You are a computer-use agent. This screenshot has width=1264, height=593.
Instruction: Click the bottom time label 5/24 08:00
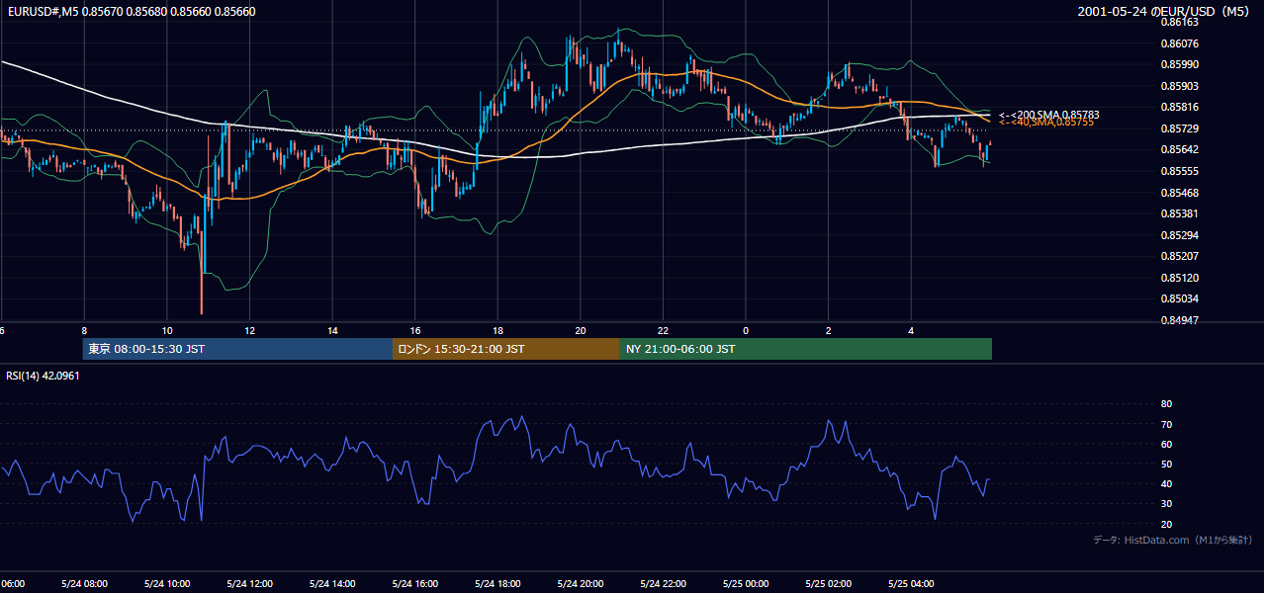click(84, 583)
